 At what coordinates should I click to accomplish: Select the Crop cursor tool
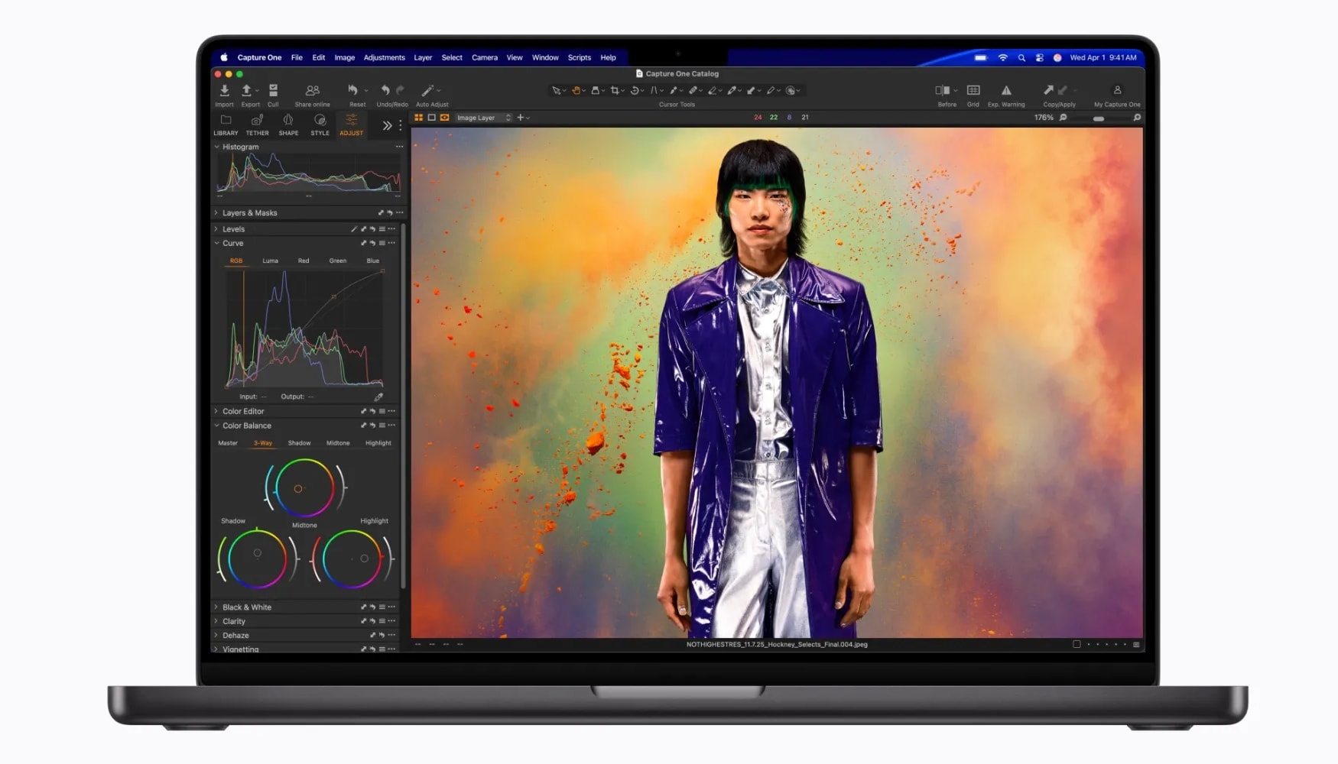[x=615, y=90]
